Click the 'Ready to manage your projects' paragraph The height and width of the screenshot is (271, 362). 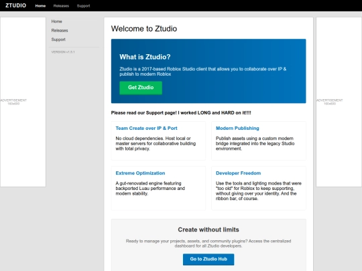click(x=208, y=244)
